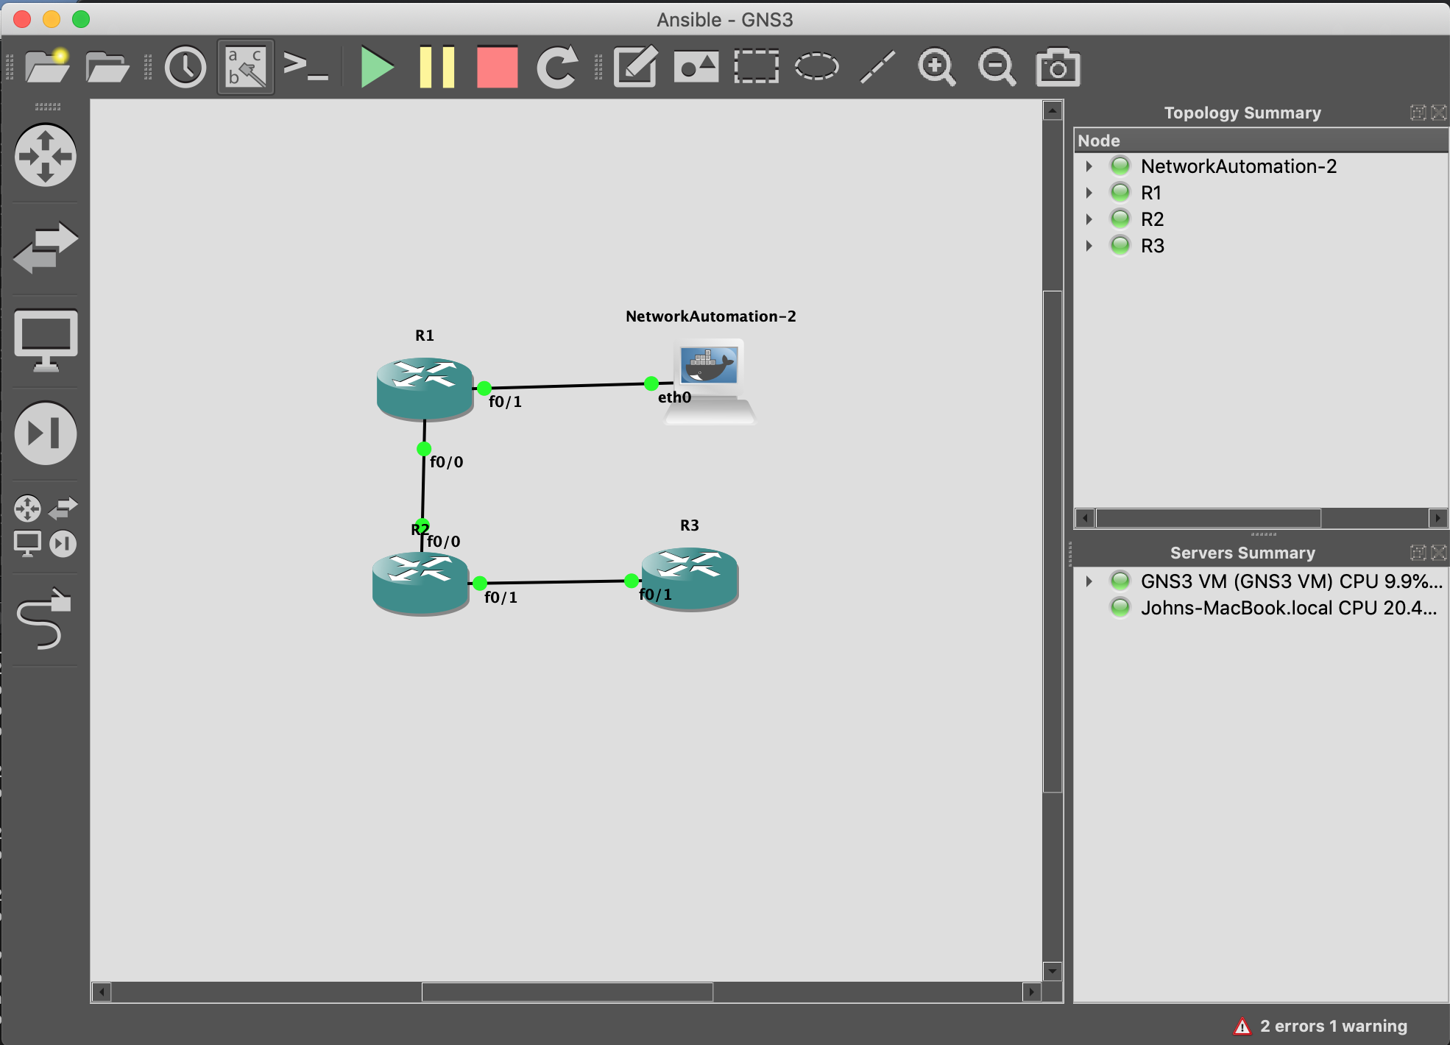Float the Topology Summary panel
Viewport: 1450px width, 1045px height.
point(1418,113)
